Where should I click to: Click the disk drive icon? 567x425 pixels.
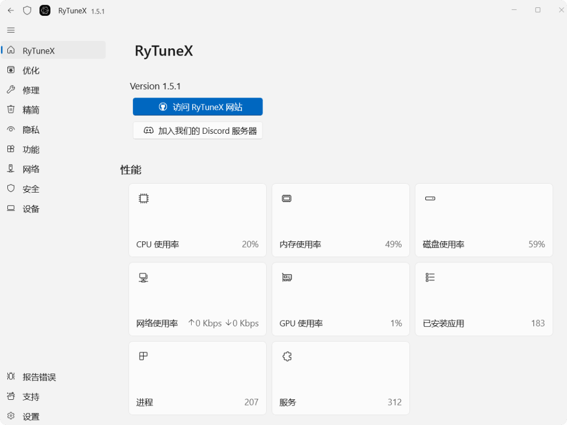coord(430,198)
